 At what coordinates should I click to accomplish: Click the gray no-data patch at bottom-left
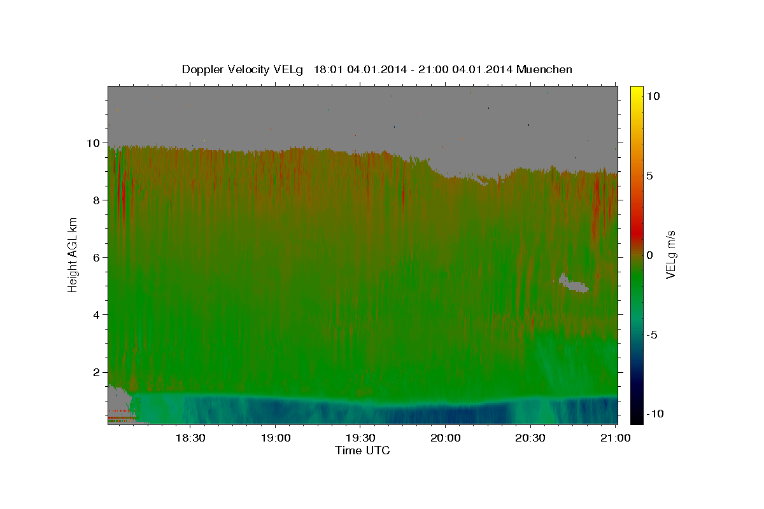click(x=119, y=405)
